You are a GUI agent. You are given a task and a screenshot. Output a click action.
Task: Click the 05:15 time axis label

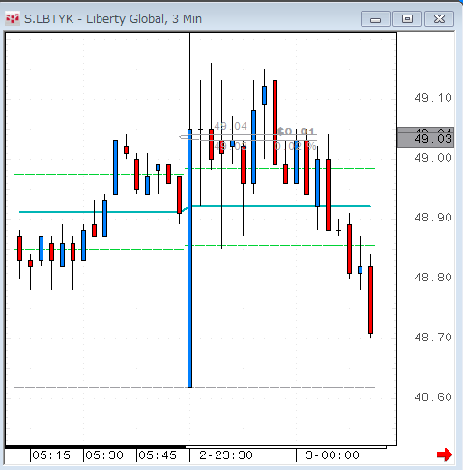point(51,455)
